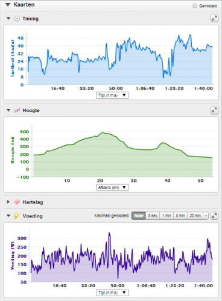Expand Voeding chart to full size
The height and width of the screenshot is (301, 222).
point(214,216)
